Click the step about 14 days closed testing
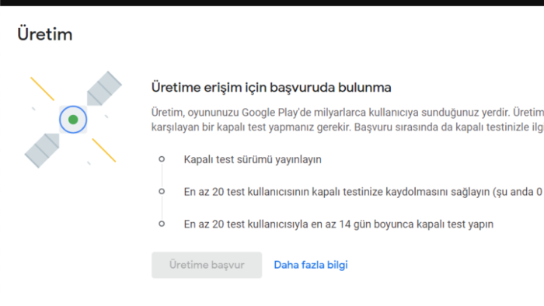 [x=339, y=224]
